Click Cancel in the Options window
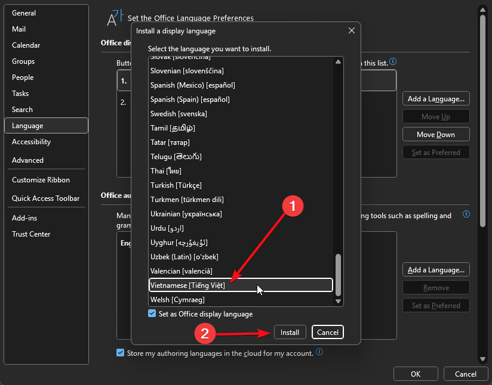This screenshot has width=492, height=385. coord(466,374)
